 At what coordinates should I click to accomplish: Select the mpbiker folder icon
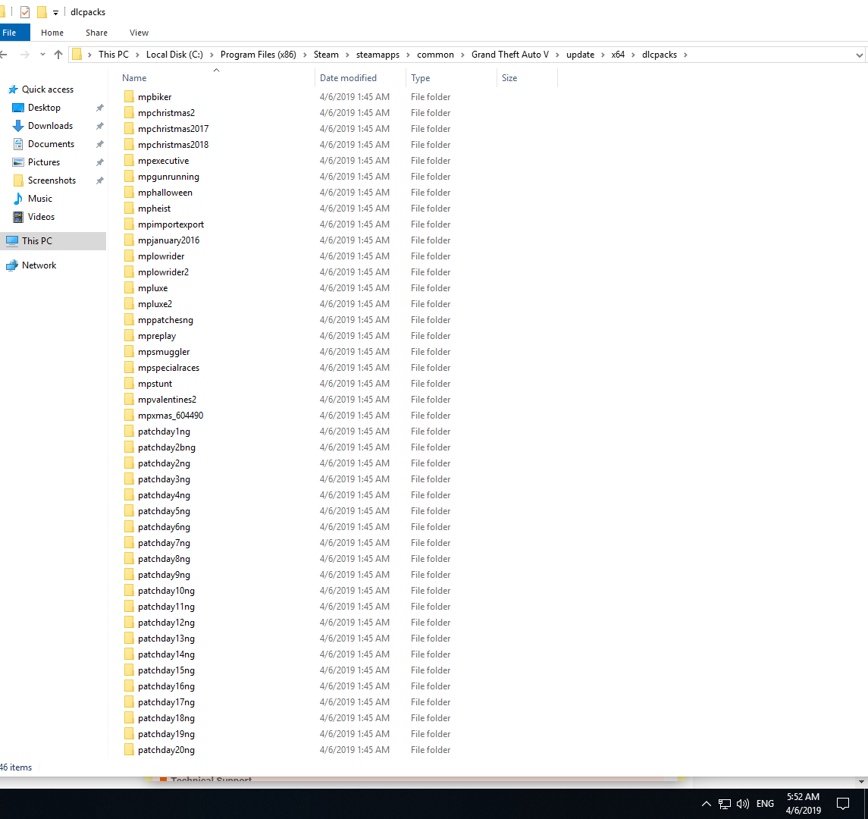(129, 96)
